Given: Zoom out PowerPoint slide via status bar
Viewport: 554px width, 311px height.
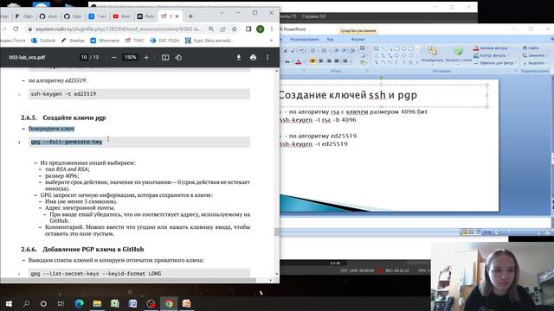Looking at the screenshot, I should tap(496, 232).
